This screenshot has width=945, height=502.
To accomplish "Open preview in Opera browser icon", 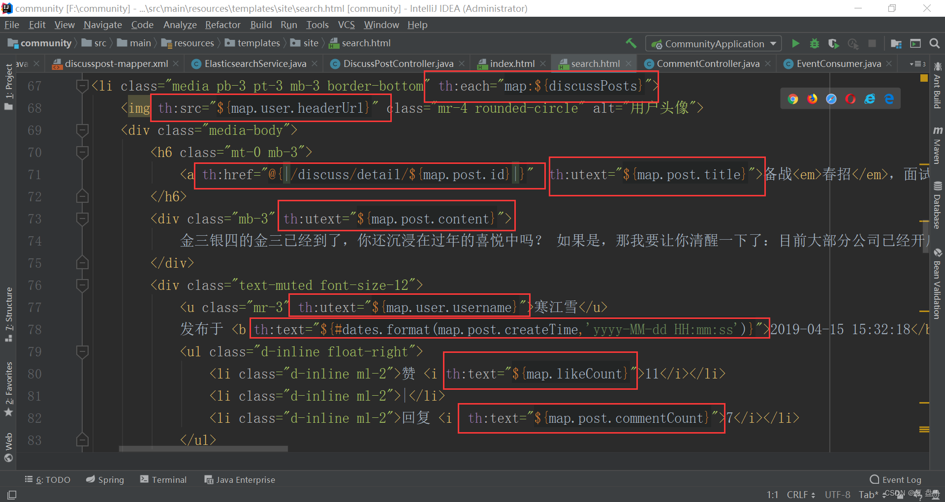I will (x=850, y=99).
